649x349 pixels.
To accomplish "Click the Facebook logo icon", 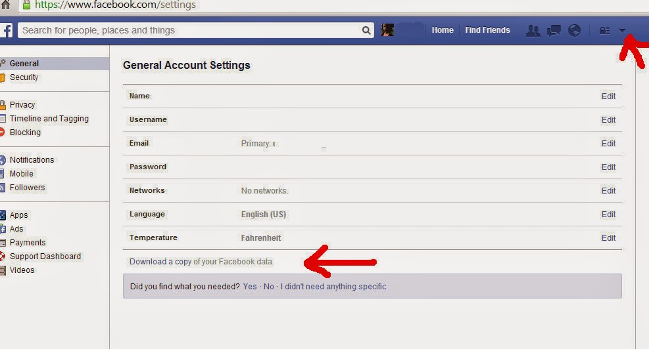I will tap(7, 30).
